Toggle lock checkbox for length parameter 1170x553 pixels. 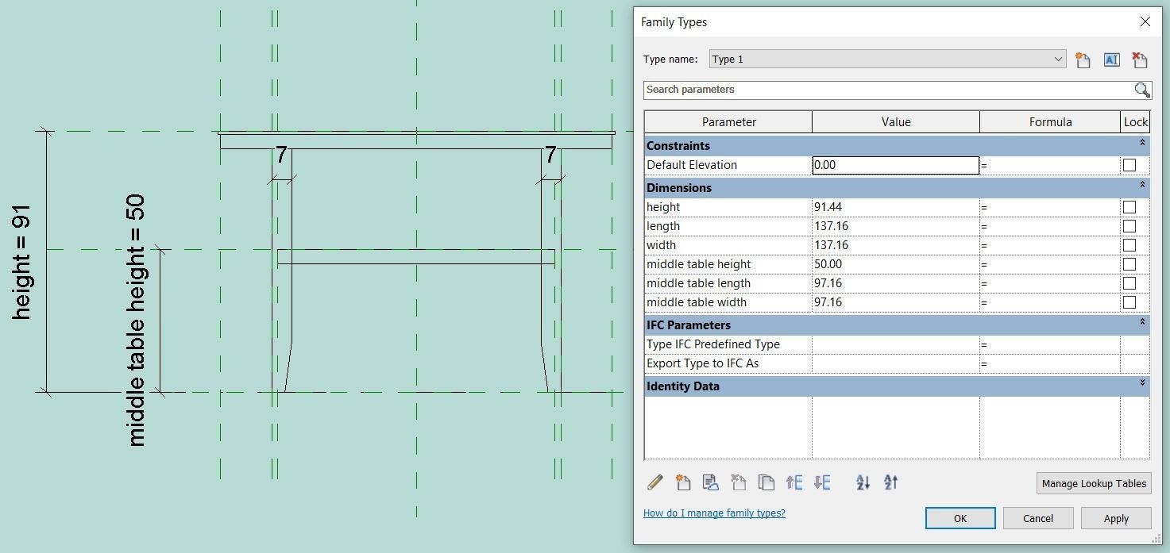(1129, 226)
